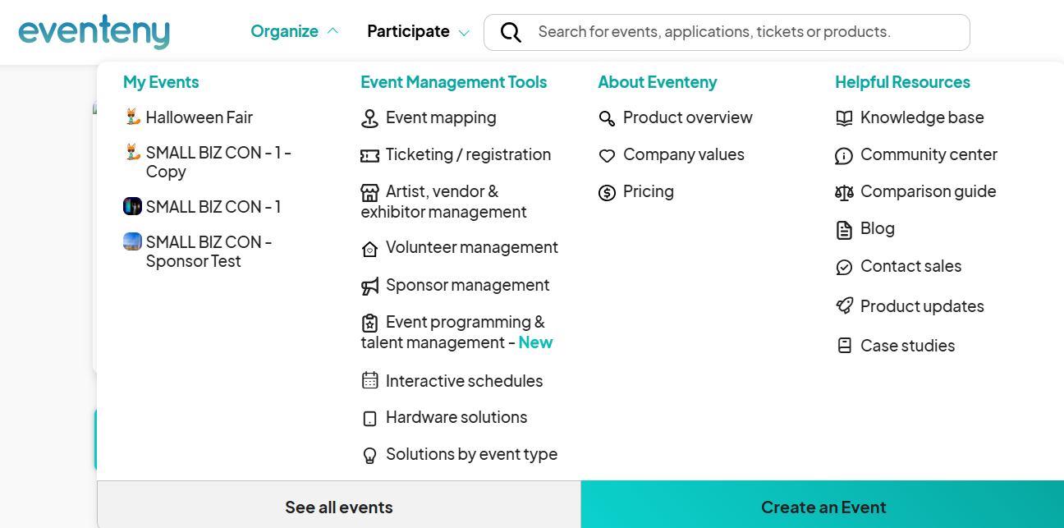The height and width of the screenshot is (528, 1064).
Task: Open Hardware solutions menu item
Action: (456, 417)
